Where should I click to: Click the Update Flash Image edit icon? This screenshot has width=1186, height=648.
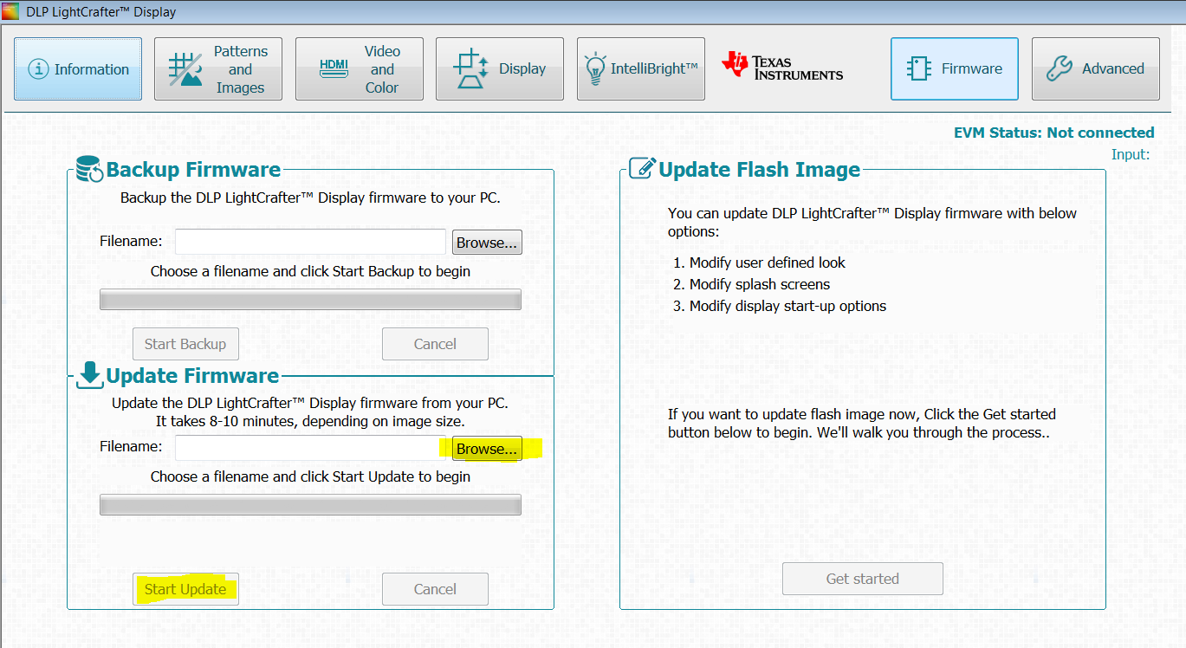pos(642,168)
